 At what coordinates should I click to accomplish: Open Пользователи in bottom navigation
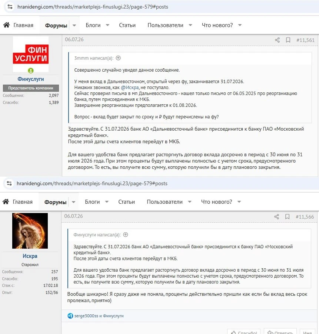tap(165, 202)
